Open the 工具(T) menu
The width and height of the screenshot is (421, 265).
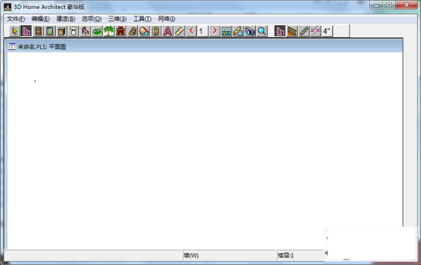[x=142, y=19]
